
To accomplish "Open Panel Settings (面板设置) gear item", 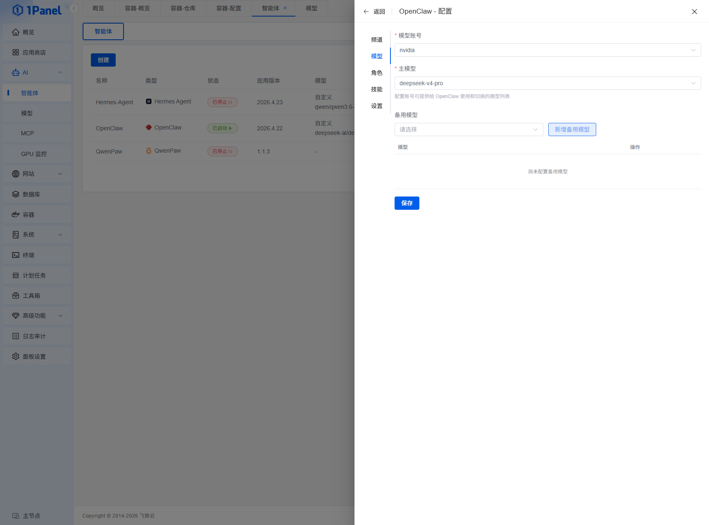I will (34, 357).
